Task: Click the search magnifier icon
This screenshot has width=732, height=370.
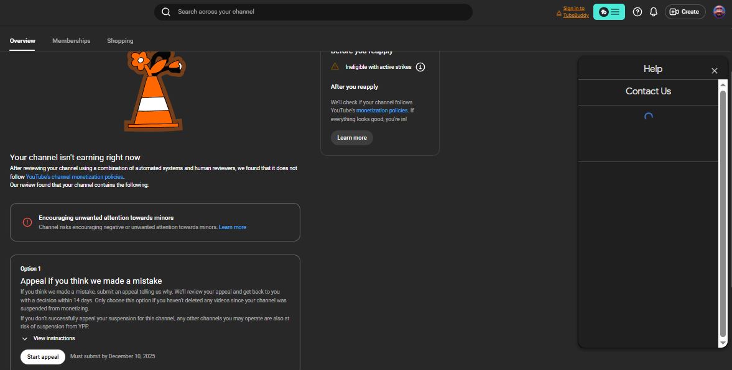Action: pyautogui.click(x=165, y=12)
